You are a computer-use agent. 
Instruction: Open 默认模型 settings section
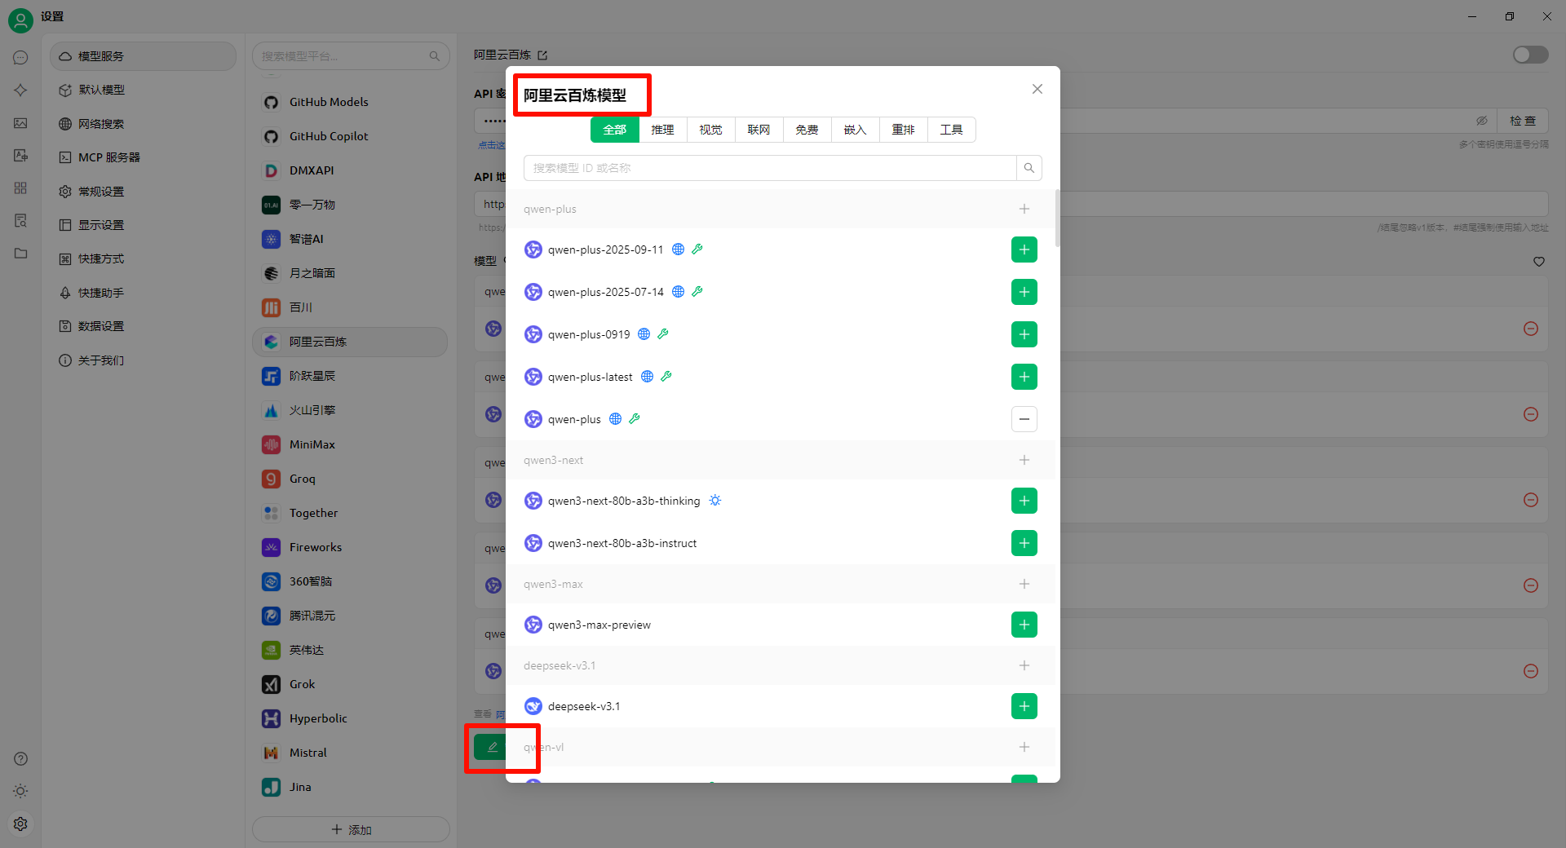click(x=143, y=90)
